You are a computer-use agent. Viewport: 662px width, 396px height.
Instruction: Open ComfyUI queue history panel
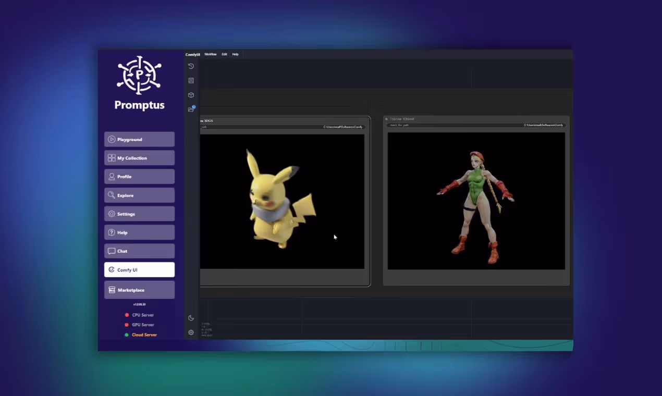(x=191, y=66)
